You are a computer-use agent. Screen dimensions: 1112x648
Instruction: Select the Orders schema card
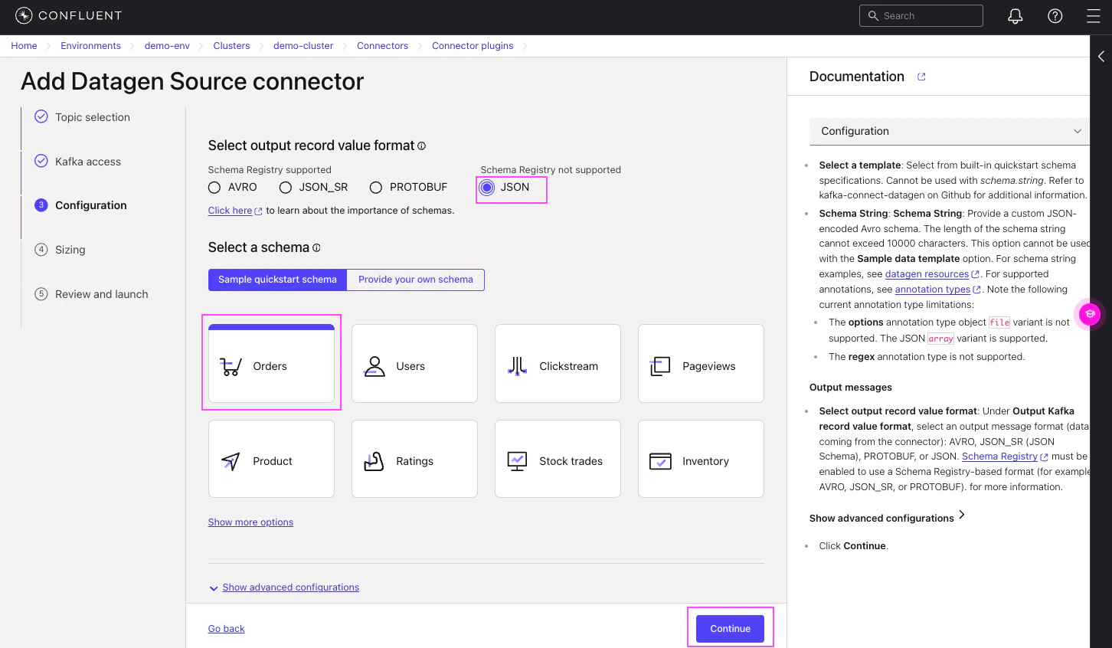(x=271, y=363)
